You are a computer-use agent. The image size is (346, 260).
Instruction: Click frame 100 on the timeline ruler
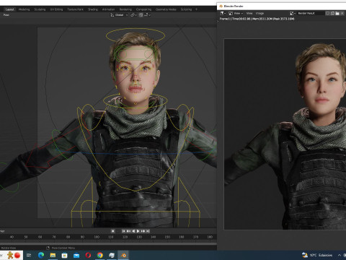coord(97,237)
